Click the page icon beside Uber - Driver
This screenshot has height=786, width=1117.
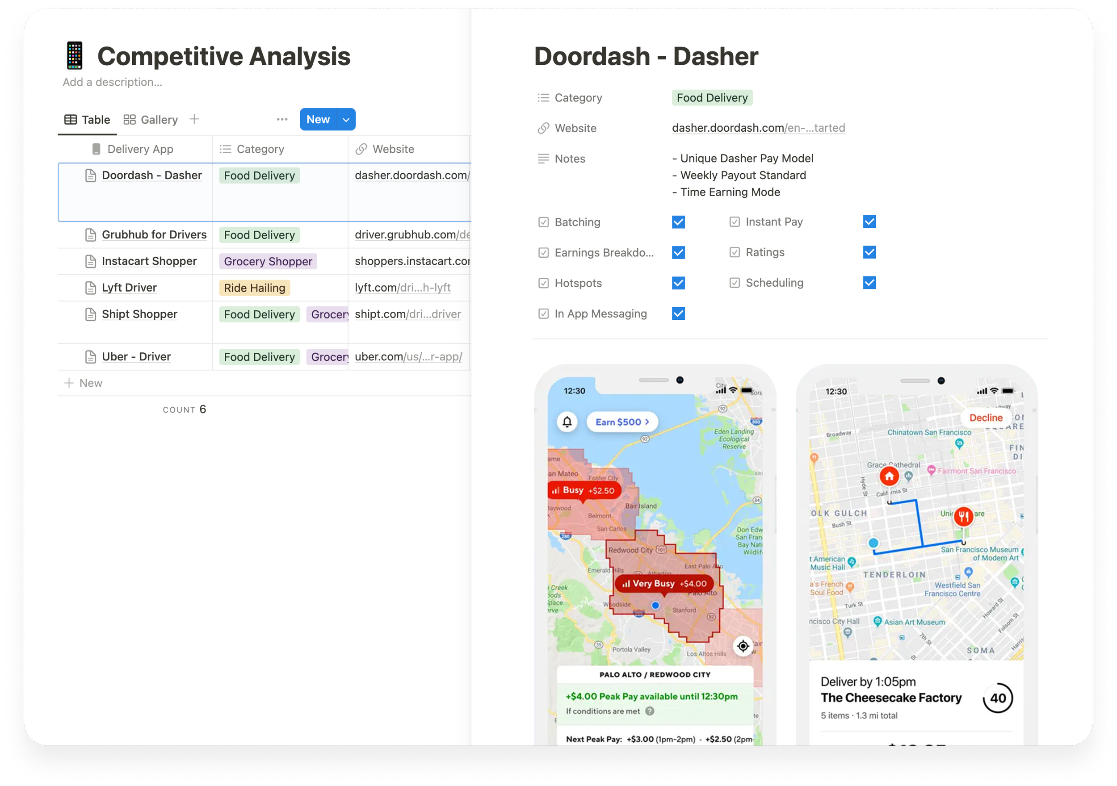[x=91, y=357]
